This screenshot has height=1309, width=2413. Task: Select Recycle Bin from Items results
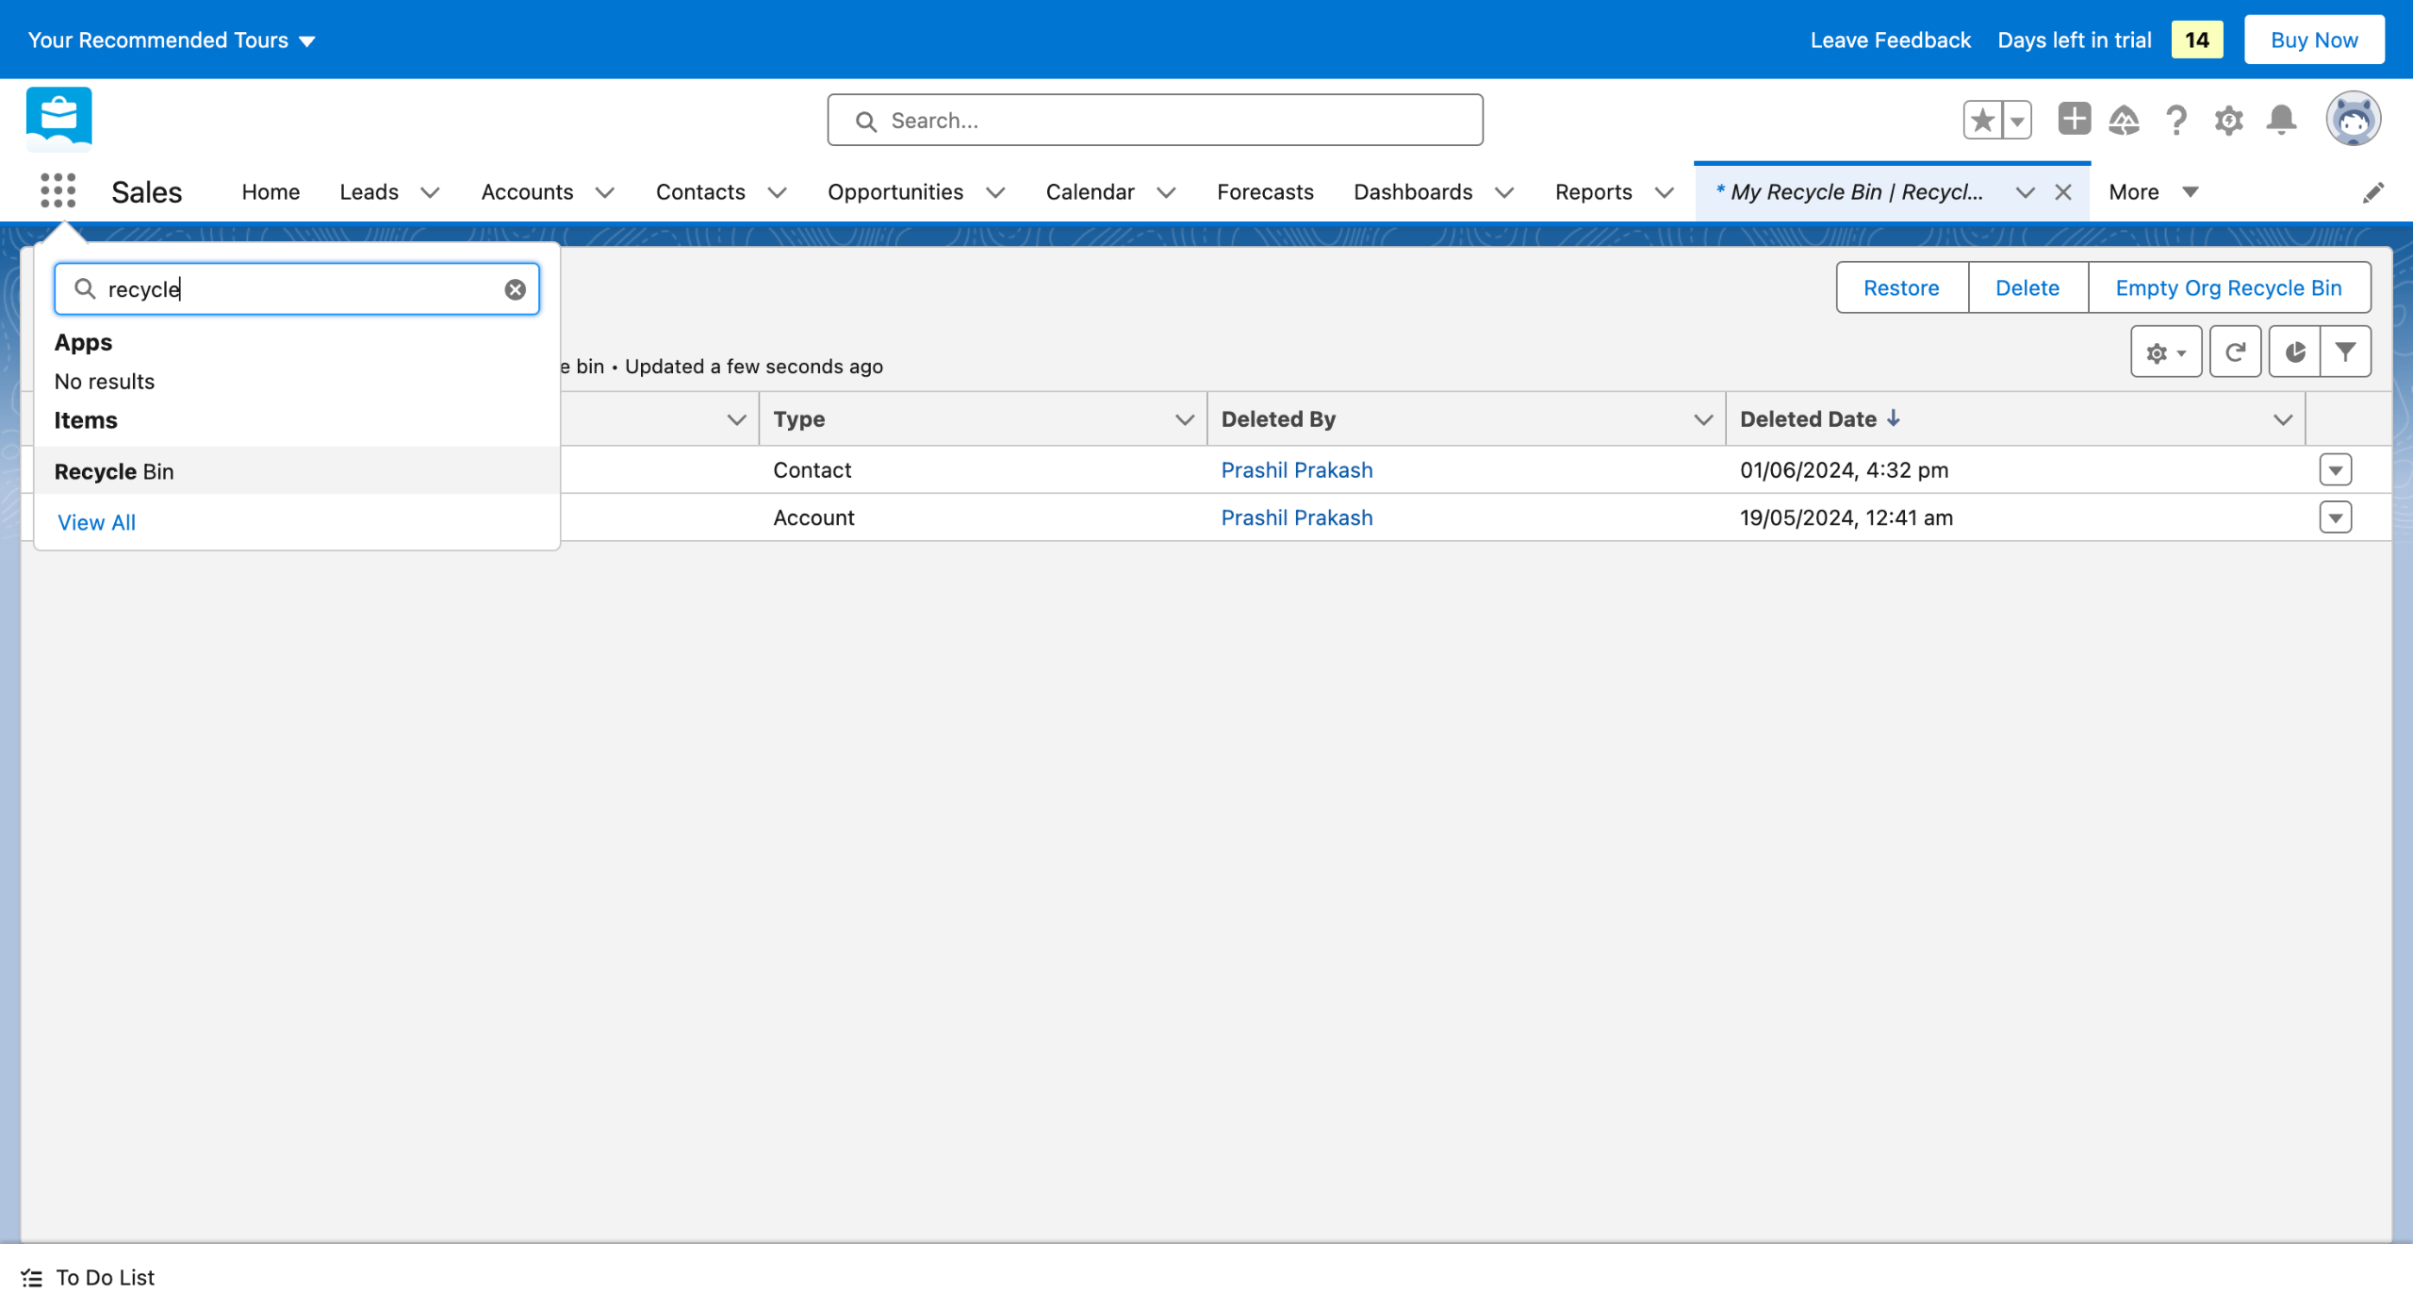pyautogui.click(x=297, y=471)
